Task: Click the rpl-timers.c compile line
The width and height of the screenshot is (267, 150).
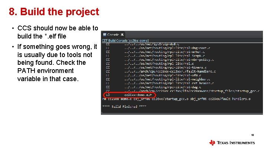Action: 156,67
